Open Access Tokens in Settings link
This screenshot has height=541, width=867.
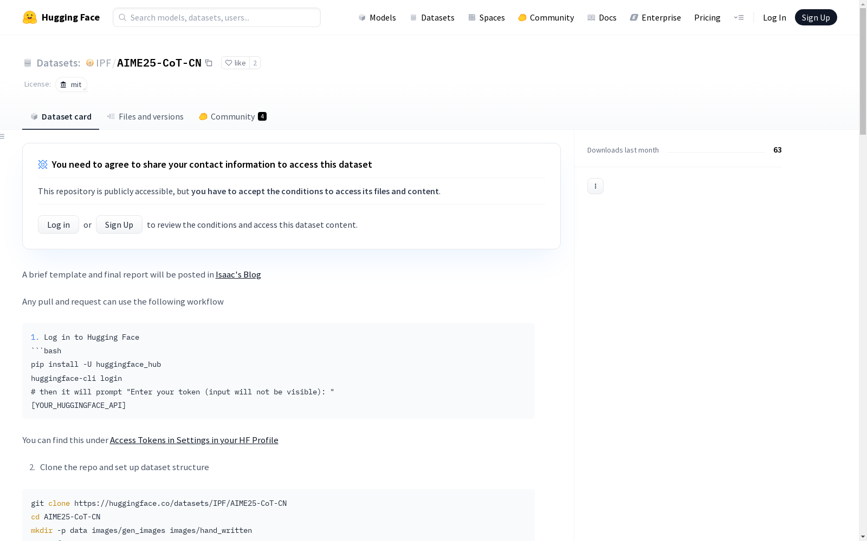point(194,440)
